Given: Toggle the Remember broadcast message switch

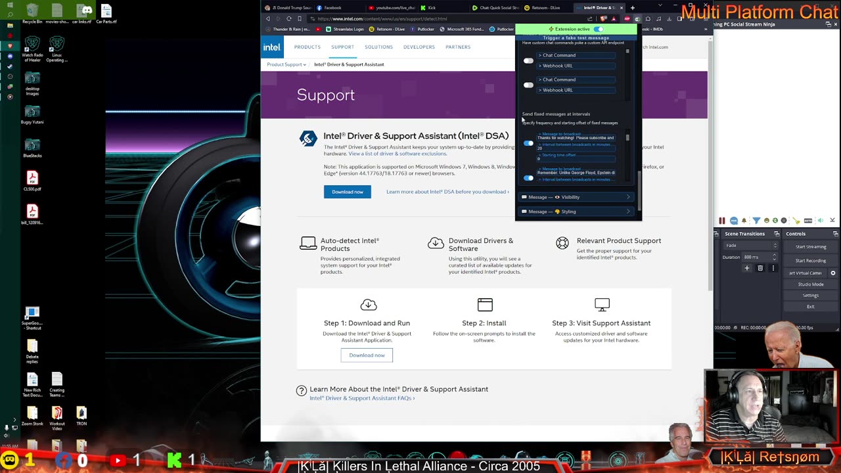Looking at the screenshot, I should 528,177.
